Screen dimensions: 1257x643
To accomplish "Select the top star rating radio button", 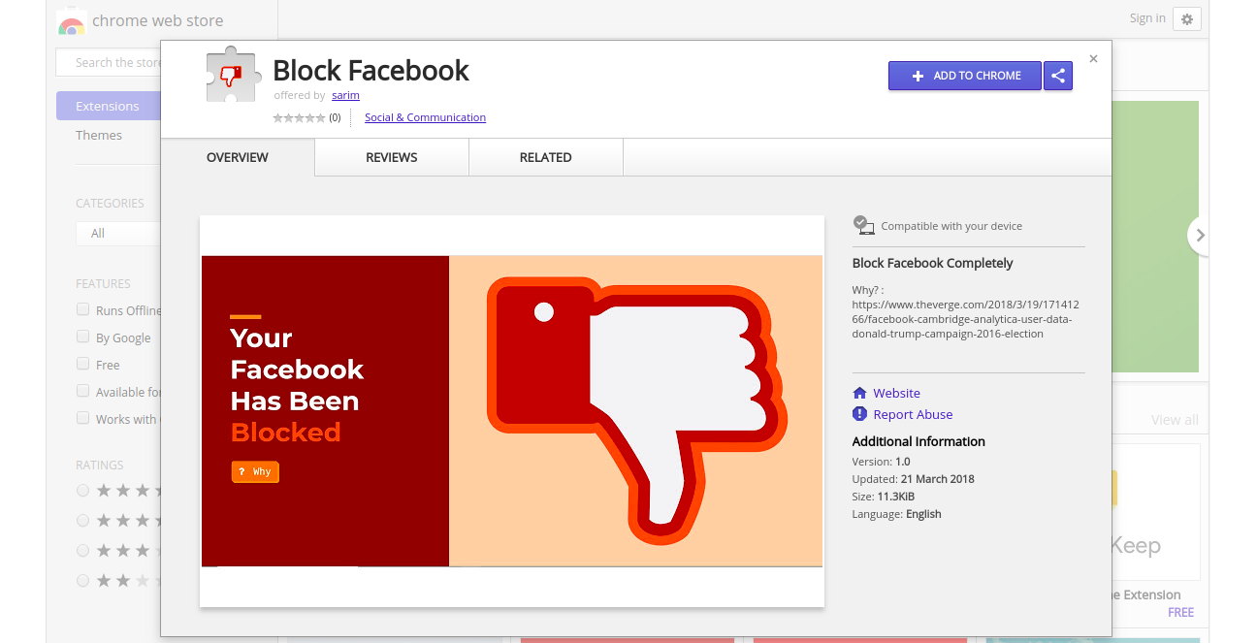I will pyautogui.click(x=83, y=491).
